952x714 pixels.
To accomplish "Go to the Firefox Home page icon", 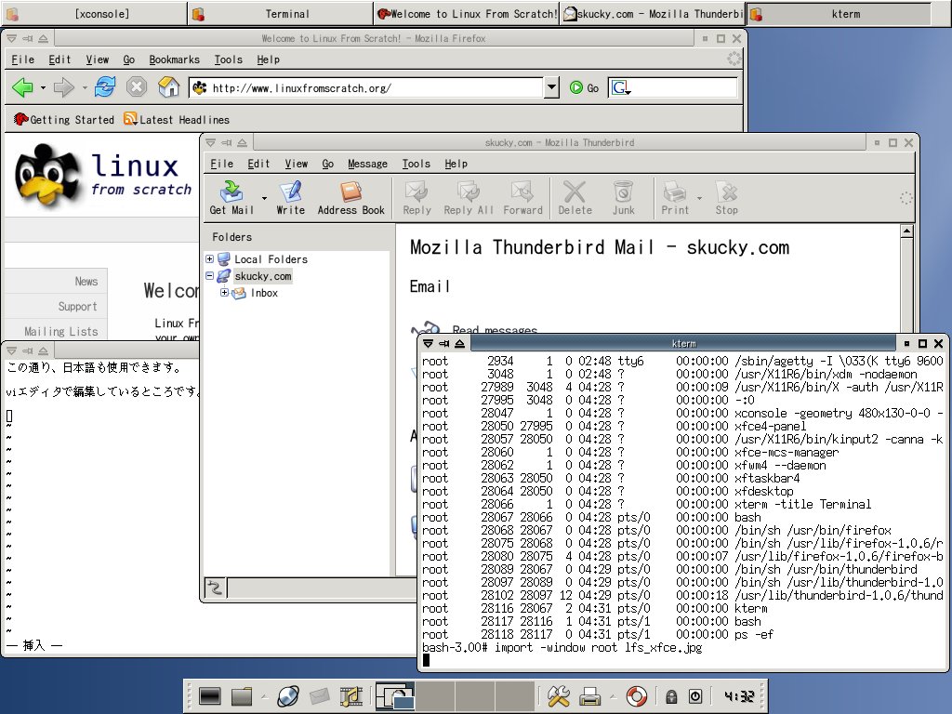I will click(x=169, y=87).
